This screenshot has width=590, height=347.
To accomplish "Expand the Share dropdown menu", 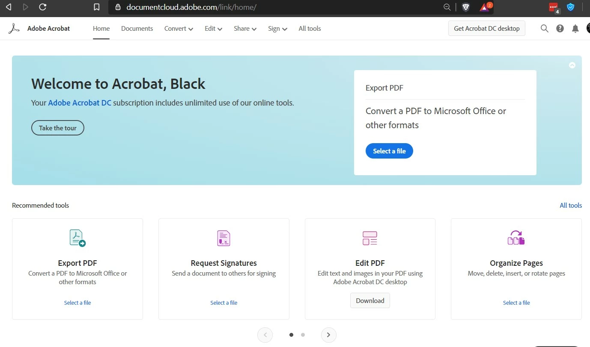I will [245, 29].
